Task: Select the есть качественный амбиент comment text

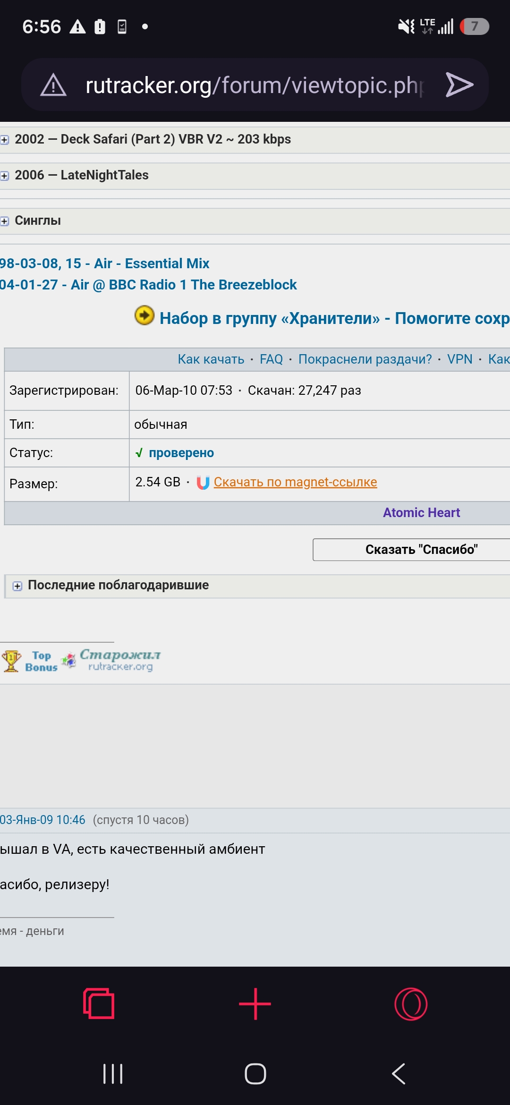Action: 171,849
